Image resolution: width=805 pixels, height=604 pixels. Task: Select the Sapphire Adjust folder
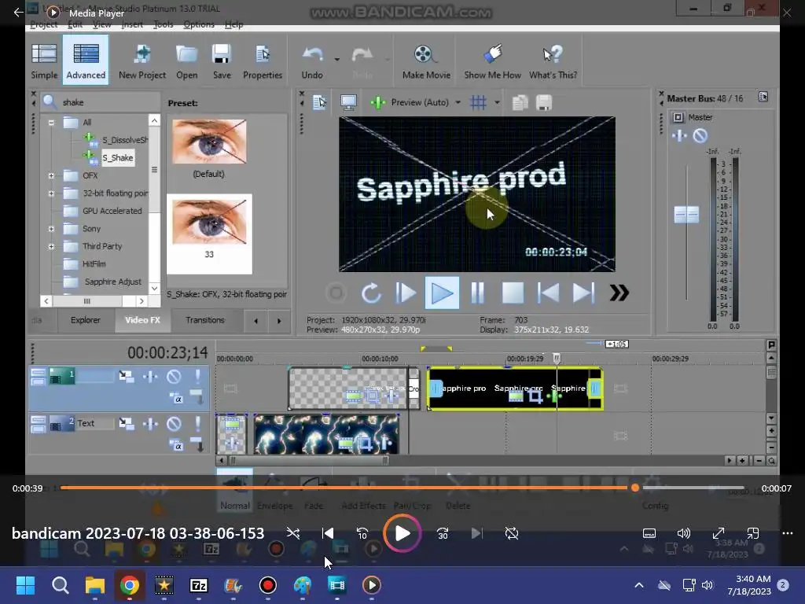(112, 282)
